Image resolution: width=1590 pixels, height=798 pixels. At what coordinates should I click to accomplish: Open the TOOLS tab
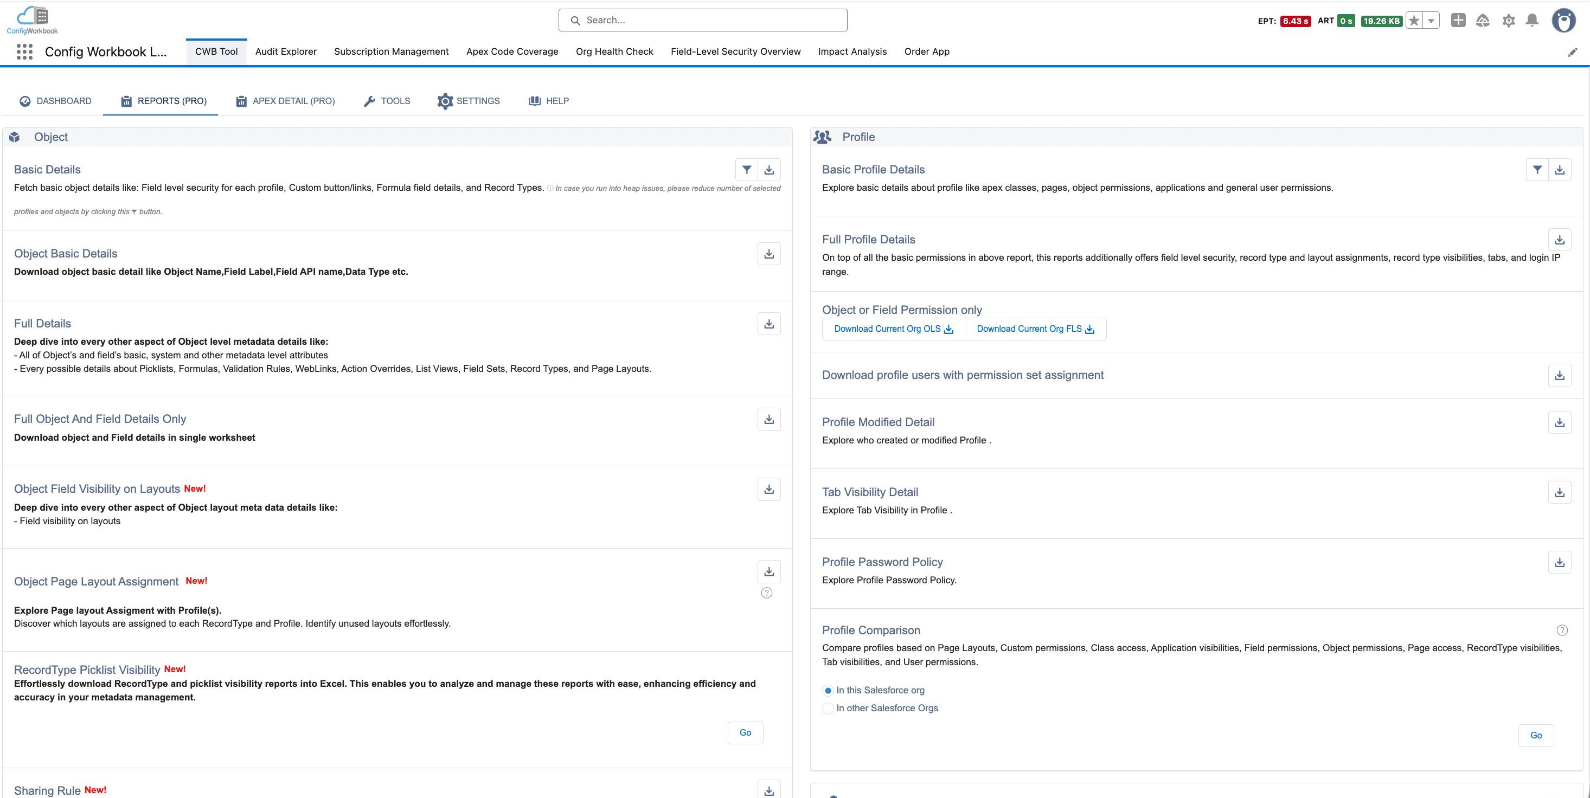click(387, 101)
